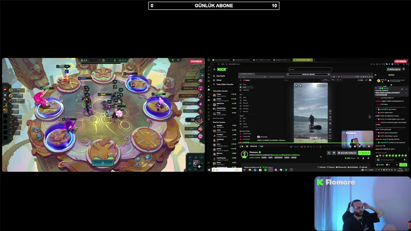This screenshot has height=231, width=411.
Task: Open the RahmiCan channel in followed list
Action: coord(225,104)
